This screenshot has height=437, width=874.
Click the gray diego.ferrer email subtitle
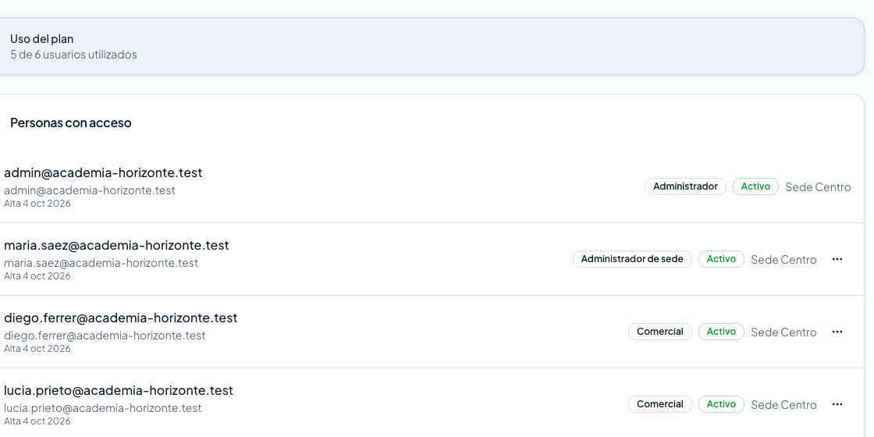click(x=105, y=335)
